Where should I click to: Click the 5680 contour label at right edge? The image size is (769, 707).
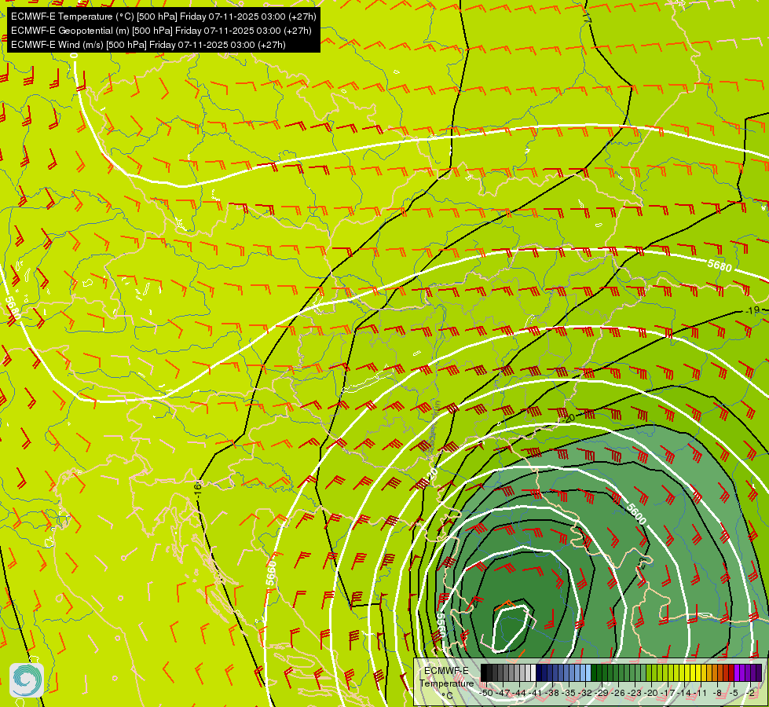coord(720,266)
